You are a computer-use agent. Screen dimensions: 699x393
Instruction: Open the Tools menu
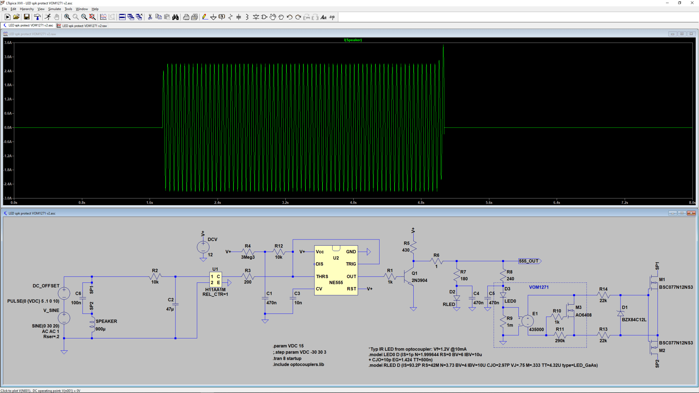68,9
